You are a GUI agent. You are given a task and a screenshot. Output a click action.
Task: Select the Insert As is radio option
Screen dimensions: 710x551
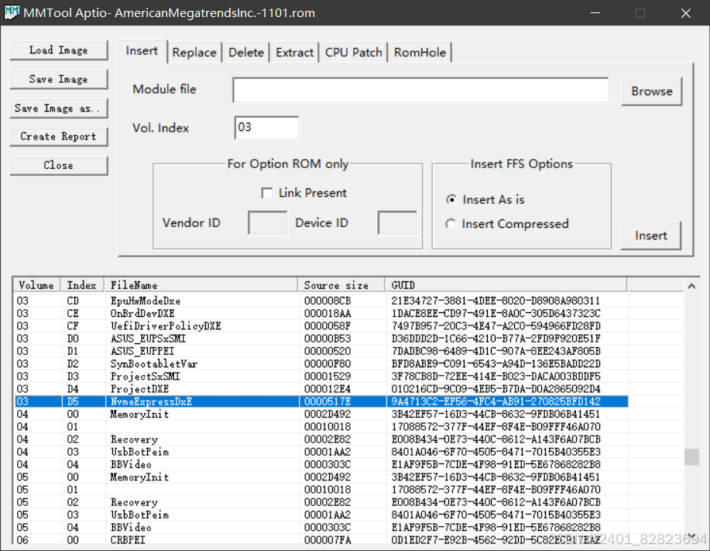coord(451,199)
